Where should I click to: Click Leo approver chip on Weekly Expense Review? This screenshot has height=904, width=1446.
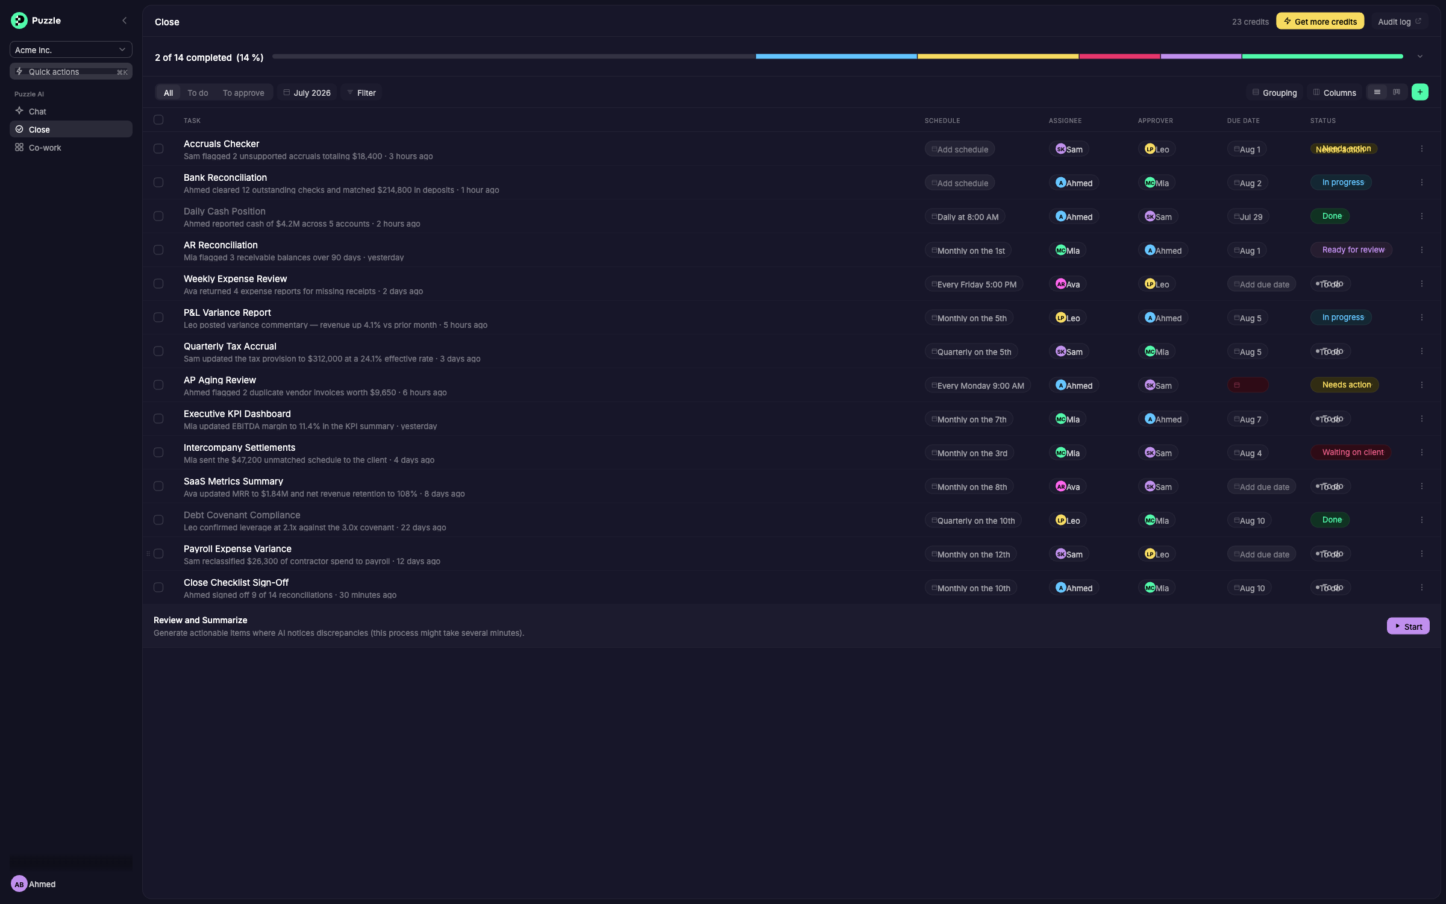click(x=1157, y=284)
